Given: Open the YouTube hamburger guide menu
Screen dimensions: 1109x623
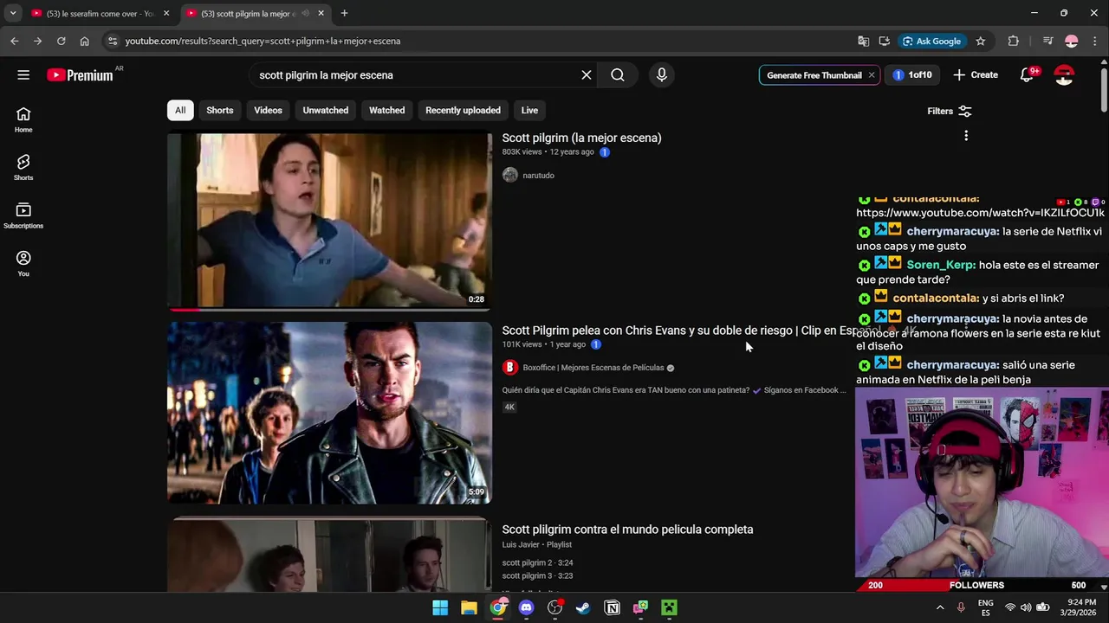Looking at the screenshot, I should (23, 75).
